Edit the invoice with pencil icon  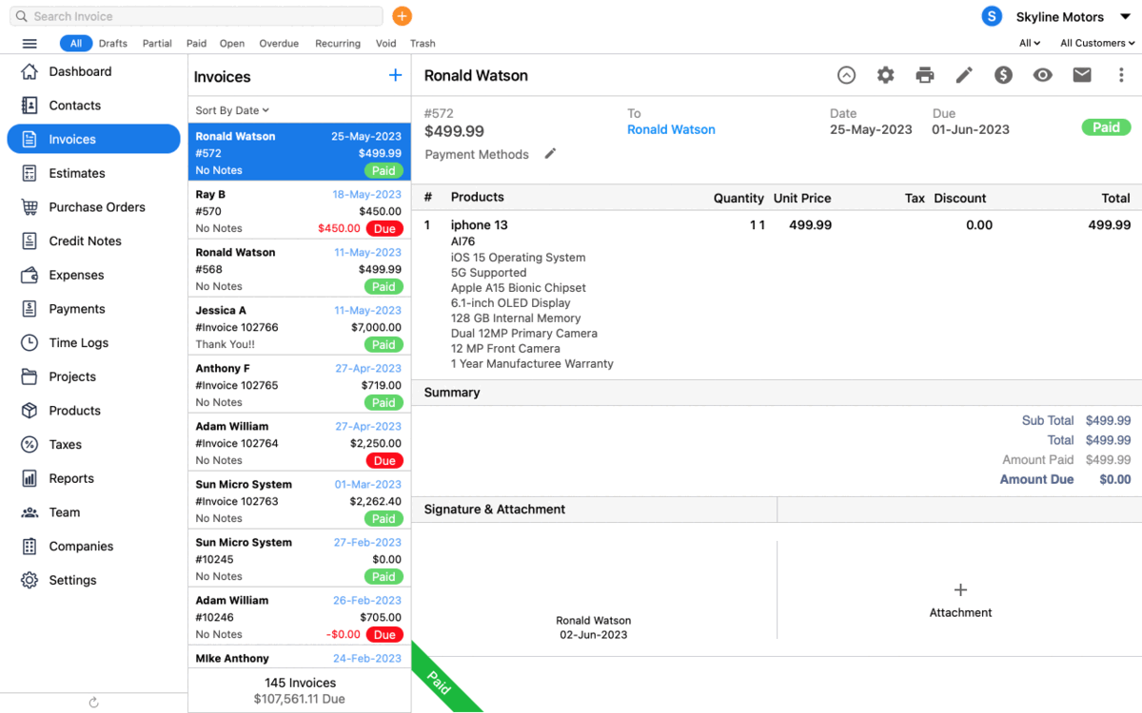964,75
